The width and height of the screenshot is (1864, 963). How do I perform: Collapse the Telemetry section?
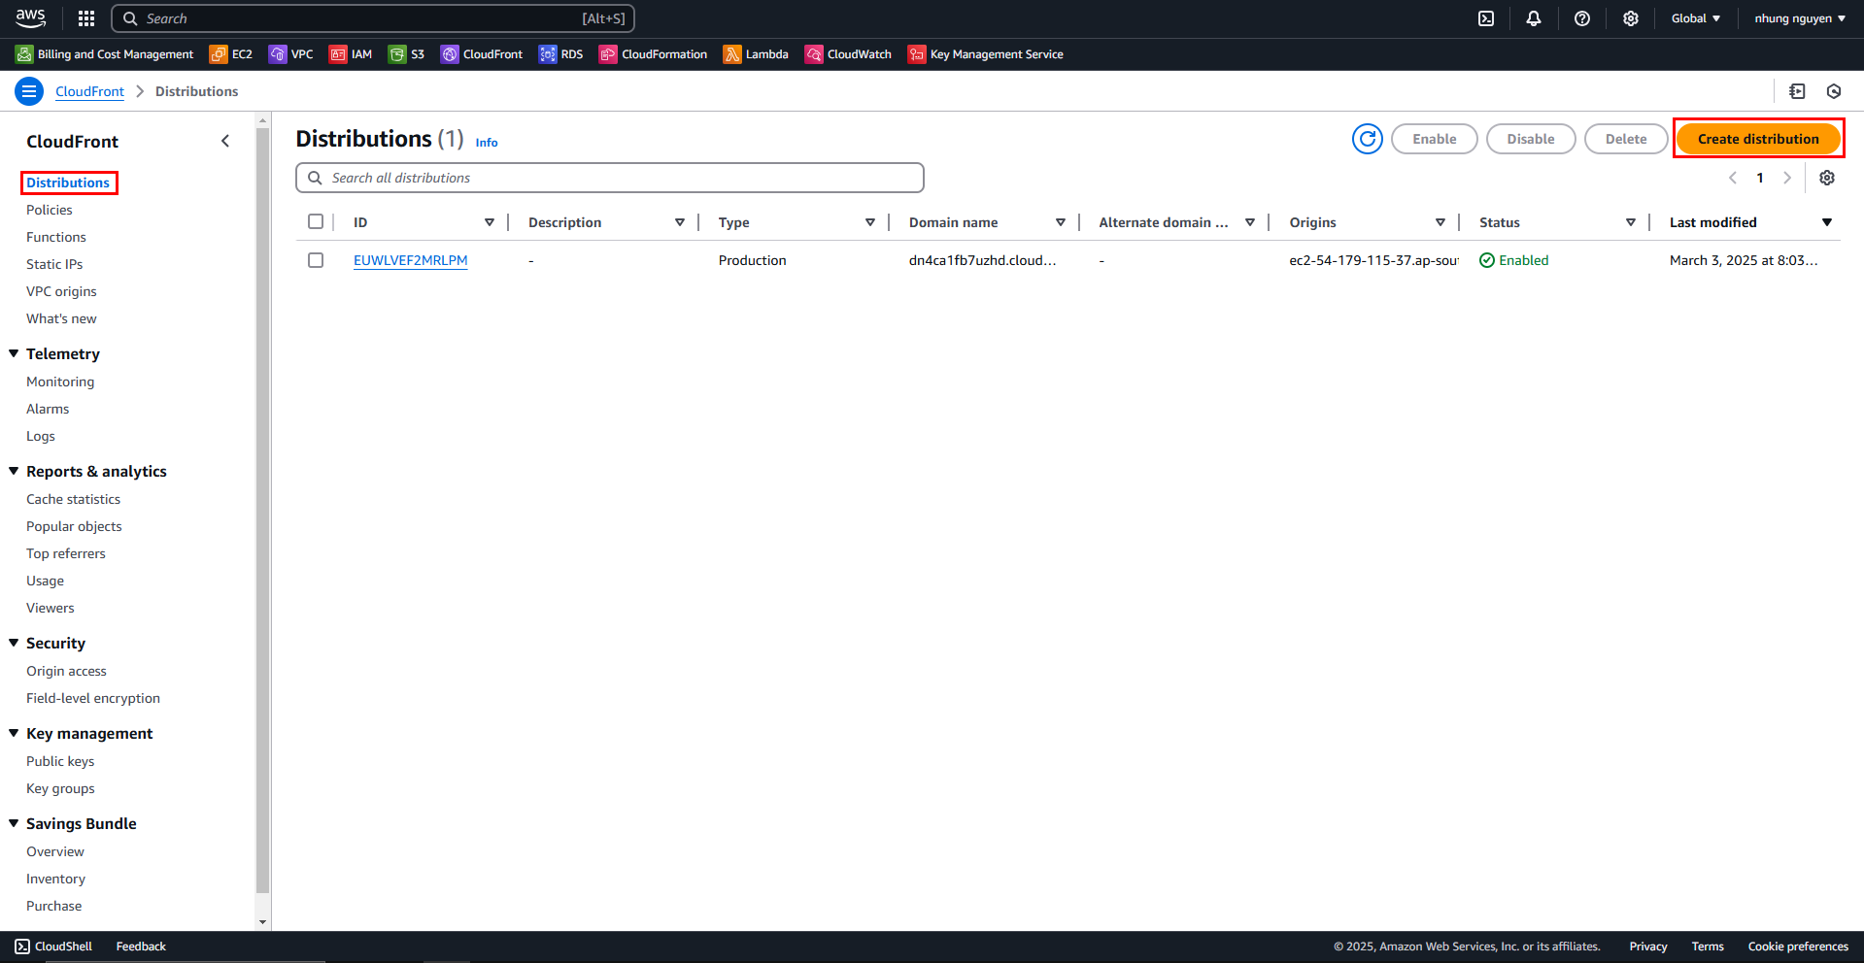[x=14, y=353]
